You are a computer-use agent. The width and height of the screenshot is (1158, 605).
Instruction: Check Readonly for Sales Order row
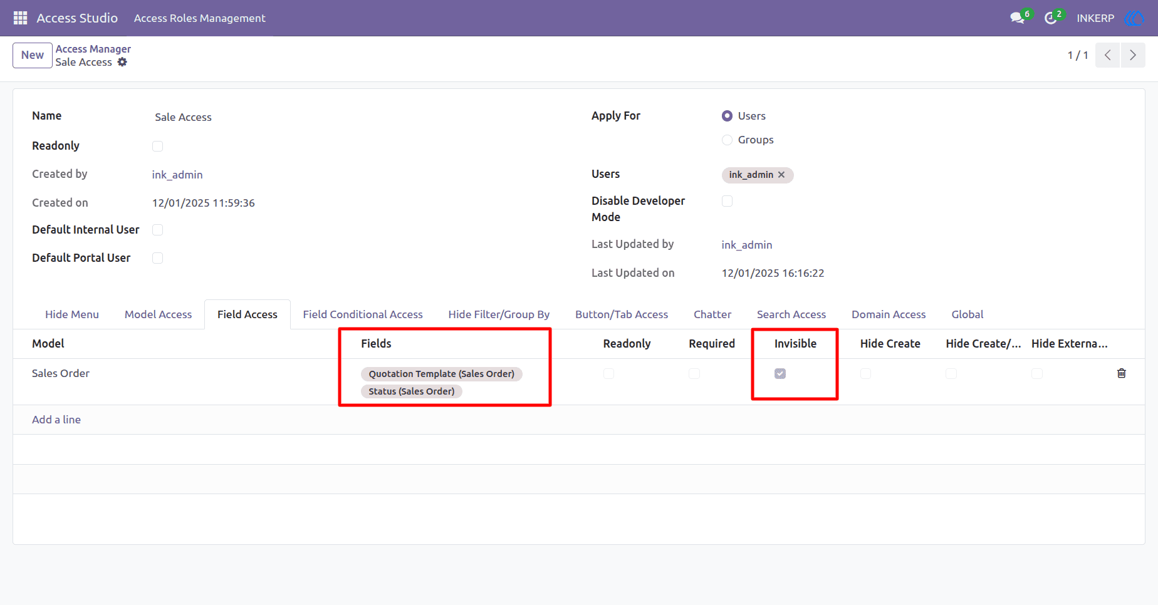click(608, 373)
